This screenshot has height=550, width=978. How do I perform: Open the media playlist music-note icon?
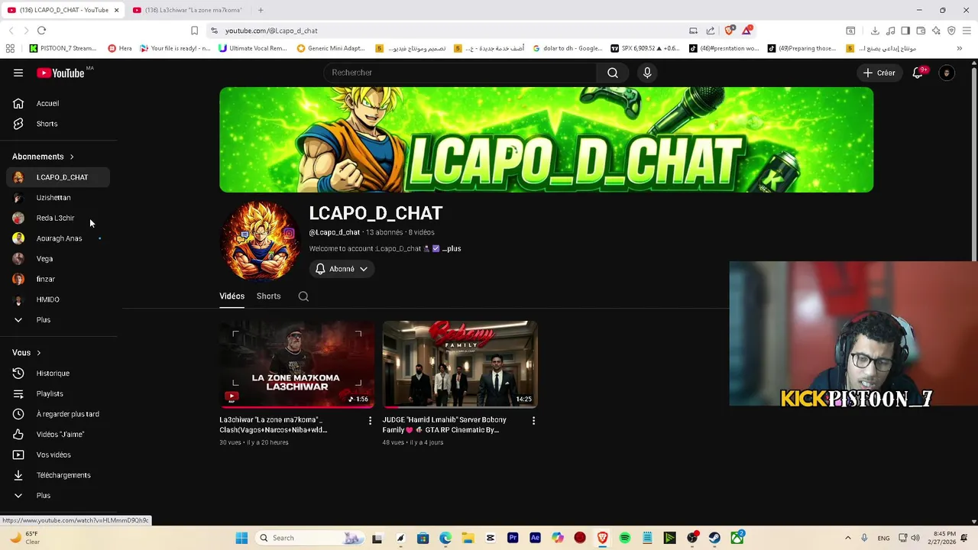tap(891, 31)
